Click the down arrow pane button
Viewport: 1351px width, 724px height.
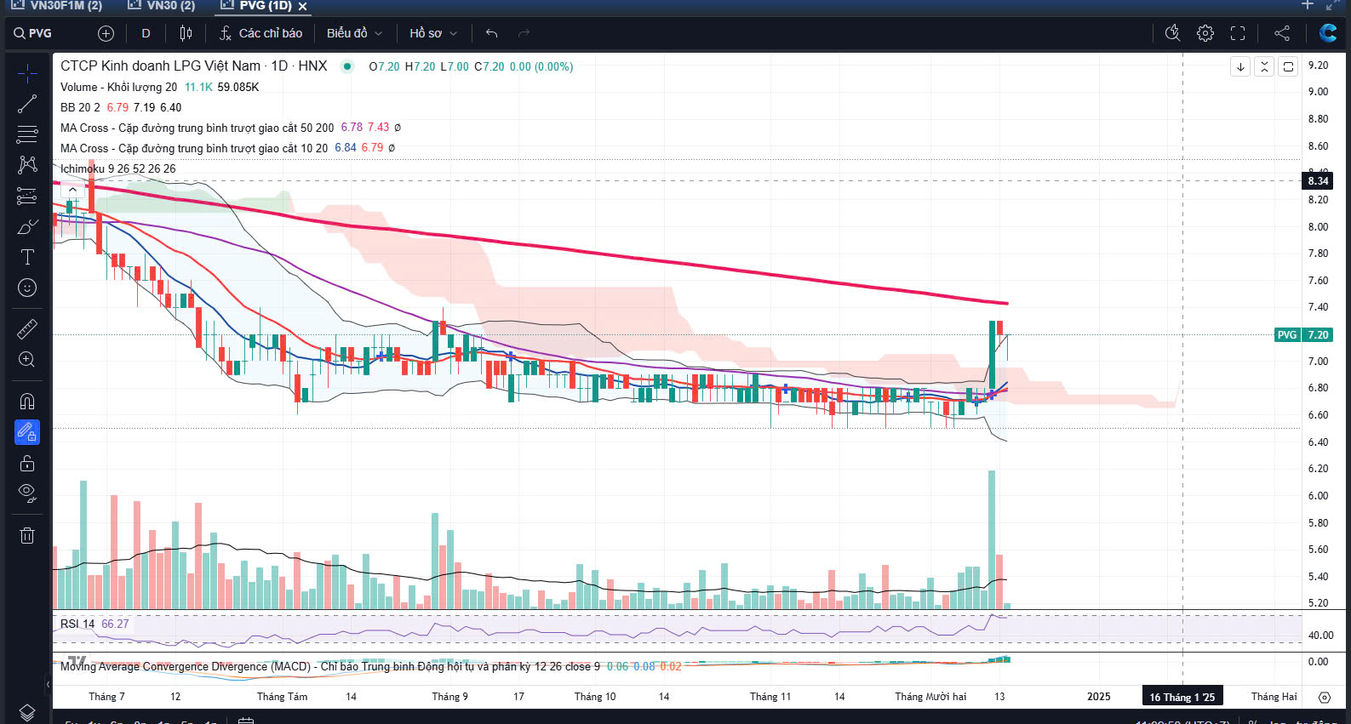coord(1240,66)
